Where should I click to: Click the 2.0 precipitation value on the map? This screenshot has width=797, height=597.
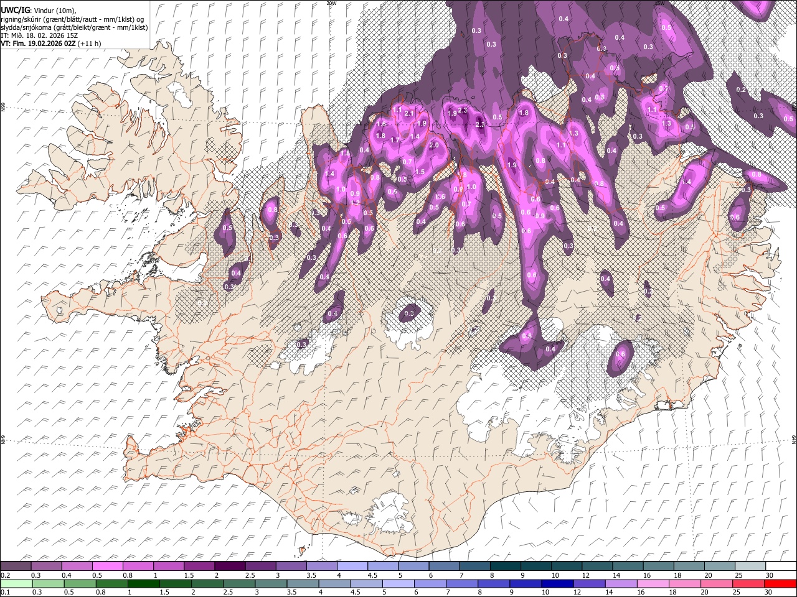[434, 145]
